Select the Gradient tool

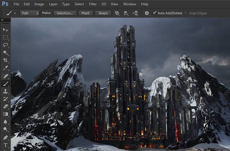point(5,114)
